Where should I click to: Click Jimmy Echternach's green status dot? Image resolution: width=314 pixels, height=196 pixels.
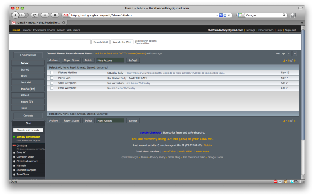(14, 137)
